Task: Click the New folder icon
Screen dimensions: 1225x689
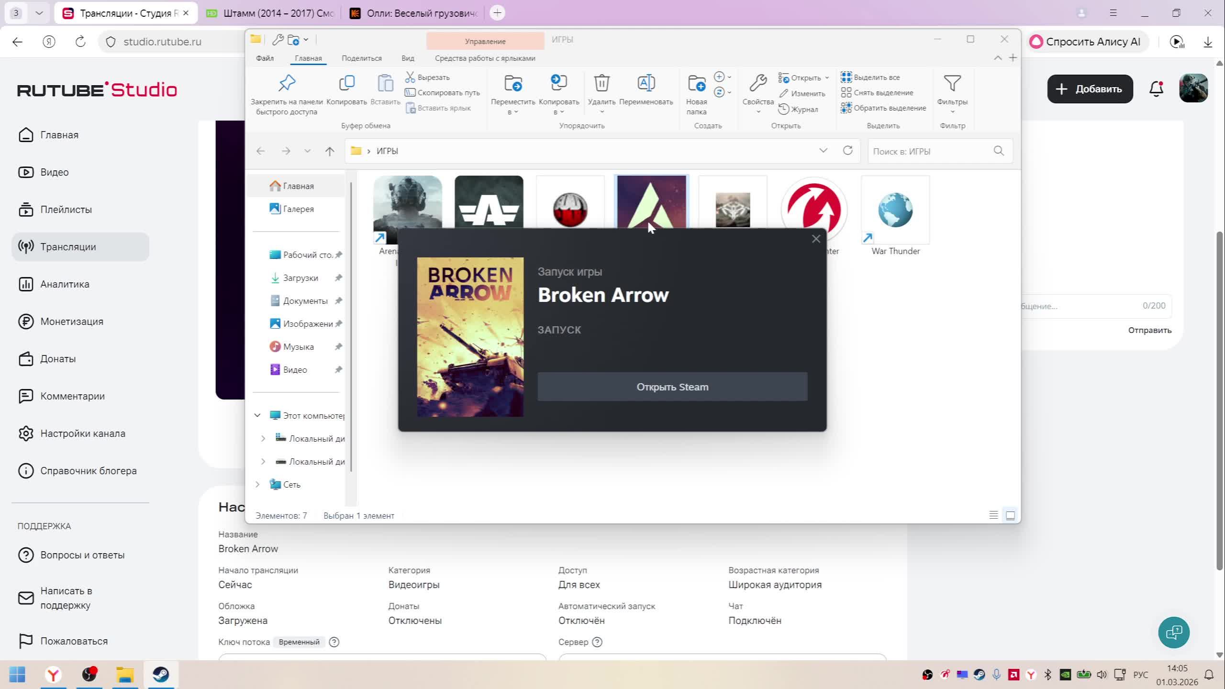Action: point(696,84)
